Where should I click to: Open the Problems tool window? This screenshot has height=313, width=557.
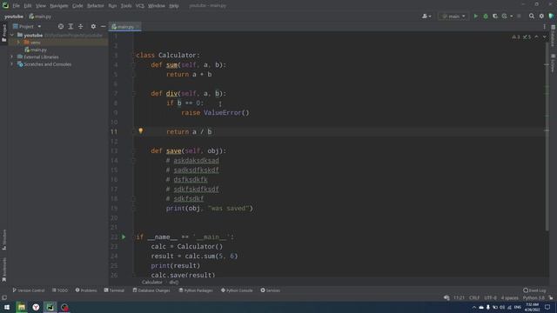click(x=86, y=290)
